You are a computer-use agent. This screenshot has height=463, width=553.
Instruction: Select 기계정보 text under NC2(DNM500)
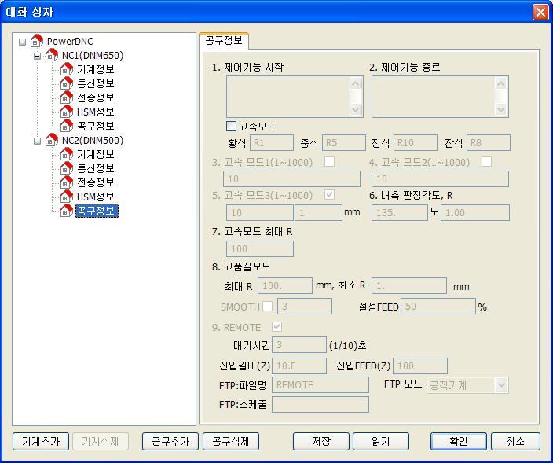coord(96,155)
